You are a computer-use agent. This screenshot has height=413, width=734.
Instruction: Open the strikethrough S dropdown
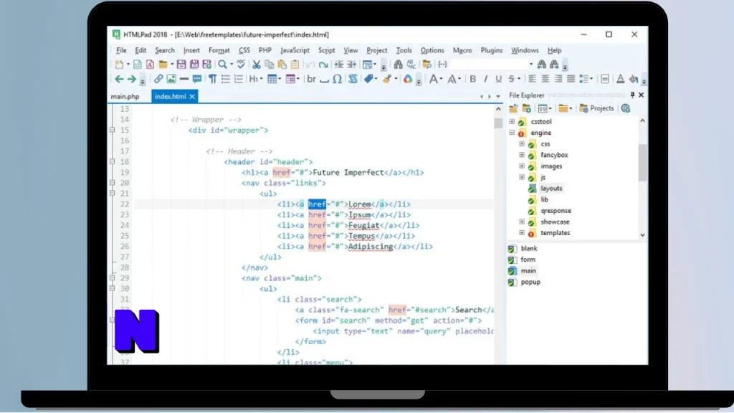point(519,79)
